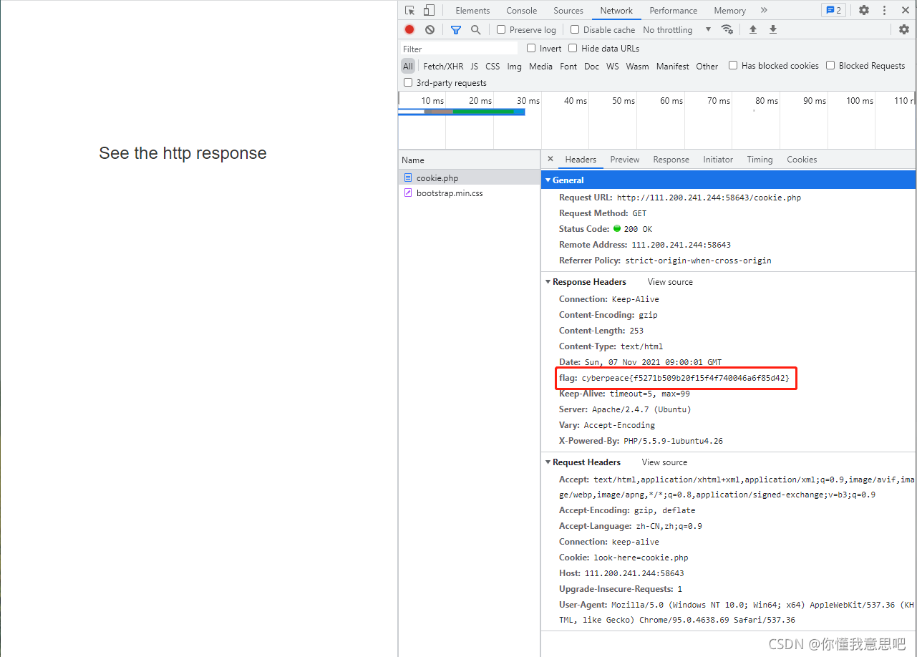The image size is (917, 657).
Task: Open network search magnifier icon
Action: click(x=475, y=29)
